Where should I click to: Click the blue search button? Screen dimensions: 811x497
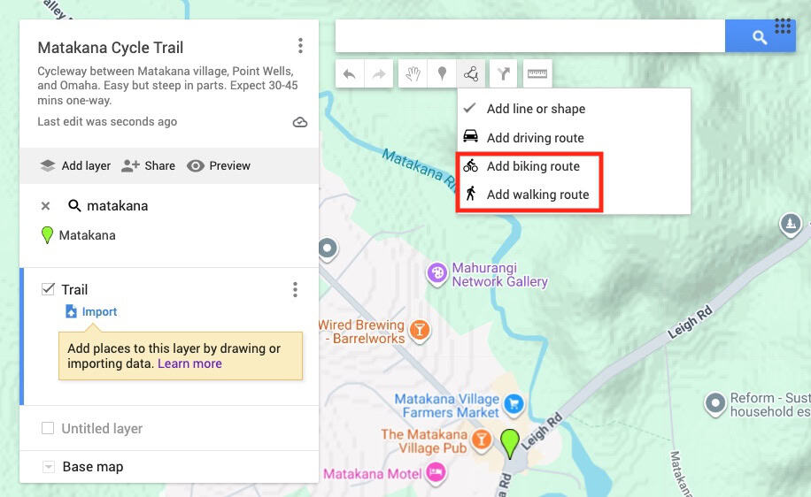click(759, 37)
